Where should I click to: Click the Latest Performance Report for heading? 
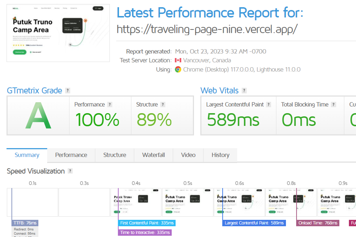click(210, 13)
